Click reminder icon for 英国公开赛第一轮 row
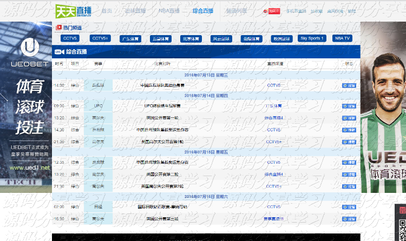This screenshot has width=406, height=241. 349,118
